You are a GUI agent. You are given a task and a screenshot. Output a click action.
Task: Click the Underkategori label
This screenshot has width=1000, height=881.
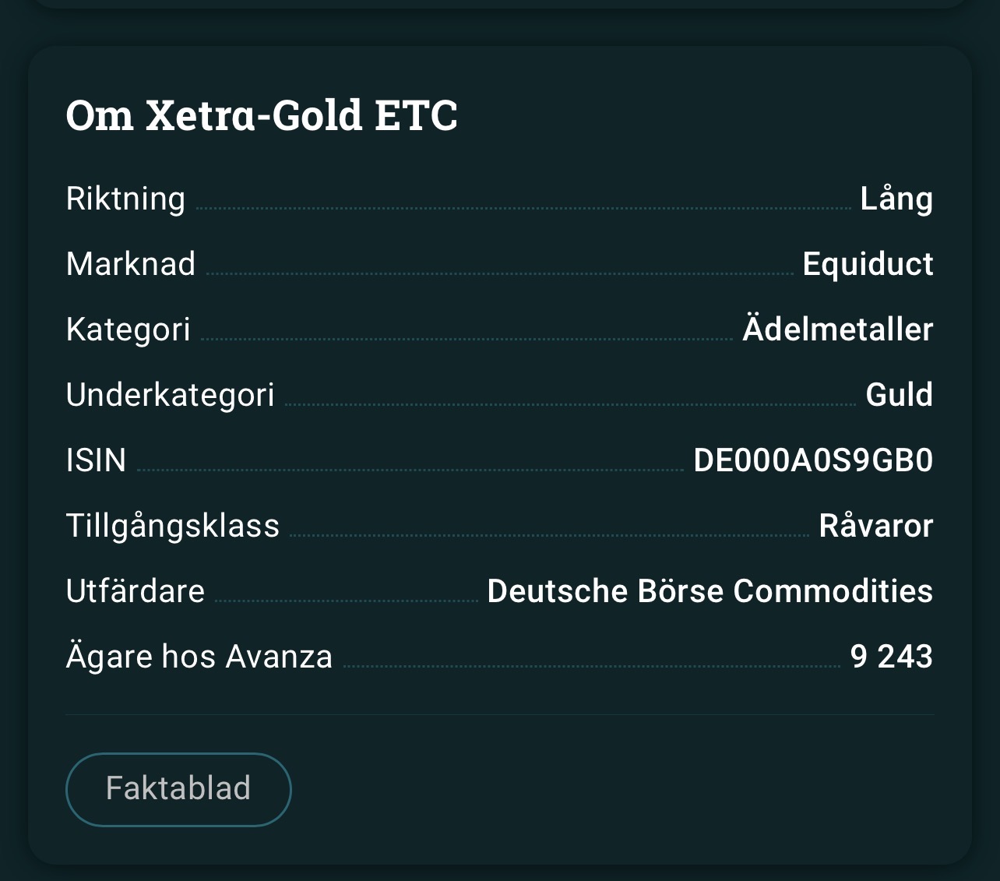click(170, 395)
